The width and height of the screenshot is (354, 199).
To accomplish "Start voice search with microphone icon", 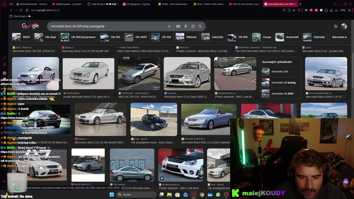I will tap(186, 26).
